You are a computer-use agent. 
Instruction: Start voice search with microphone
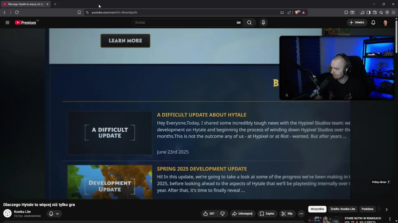(x=263, y=23)
